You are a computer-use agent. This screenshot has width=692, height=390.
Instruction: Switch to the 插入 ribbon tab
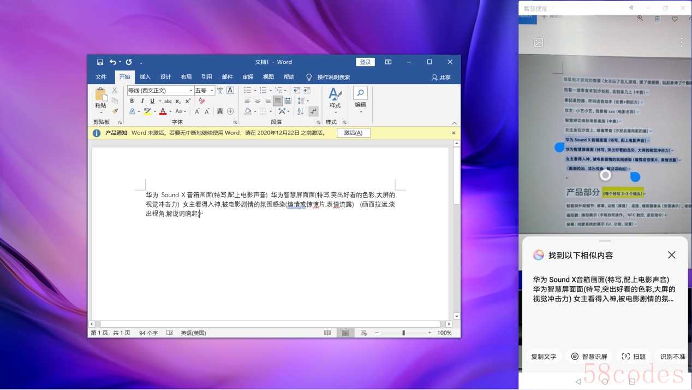coord(145,77)
